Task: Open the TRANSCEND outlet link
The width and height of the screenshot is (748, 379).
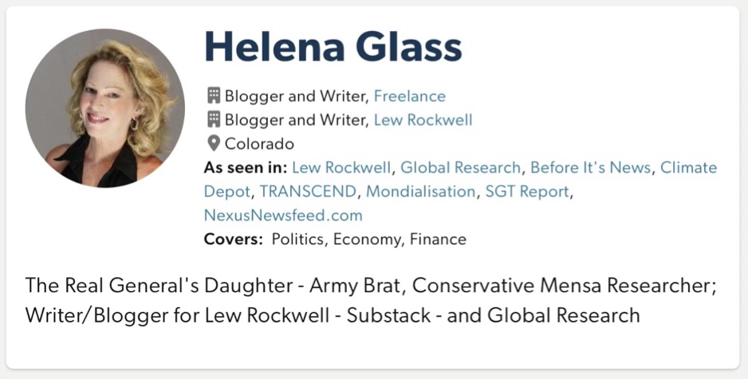Action: tap(308, 192)
